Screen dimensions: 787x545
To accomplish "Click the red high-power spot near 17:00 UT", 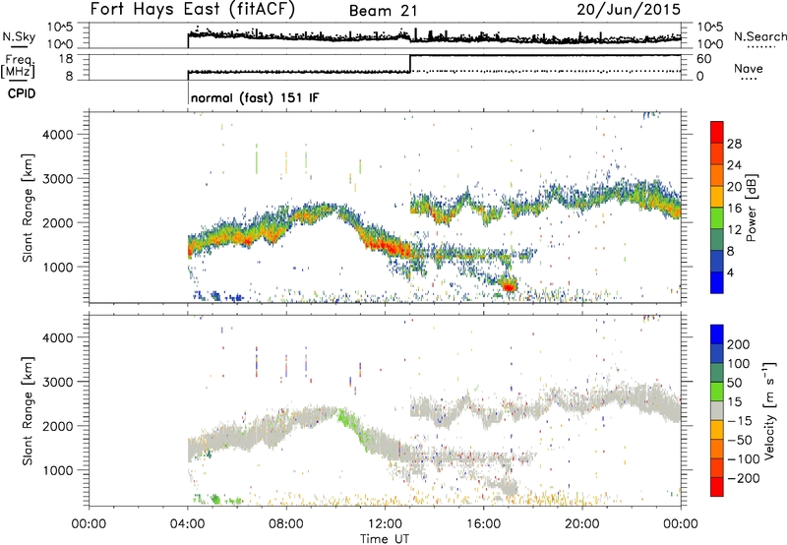I will pos(509,286).
